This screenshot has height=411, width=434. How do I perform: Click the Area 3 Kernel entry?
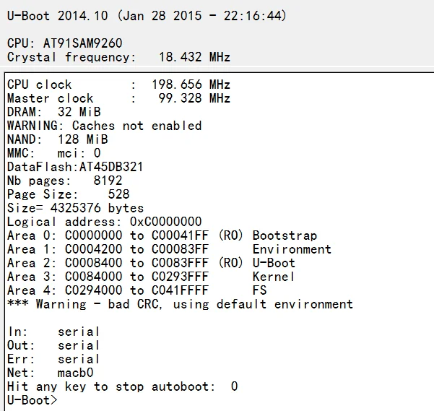click(151, 277)
